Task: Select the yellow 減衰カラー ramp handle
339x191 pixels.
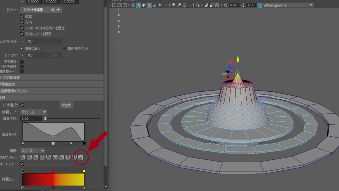Action: tap(84, 171)
